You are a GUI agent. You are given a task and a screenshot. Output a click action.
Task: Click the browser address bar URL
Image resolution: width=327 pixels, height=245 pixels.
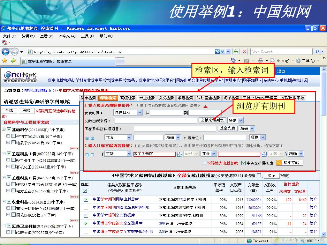[x=78, y=52]
